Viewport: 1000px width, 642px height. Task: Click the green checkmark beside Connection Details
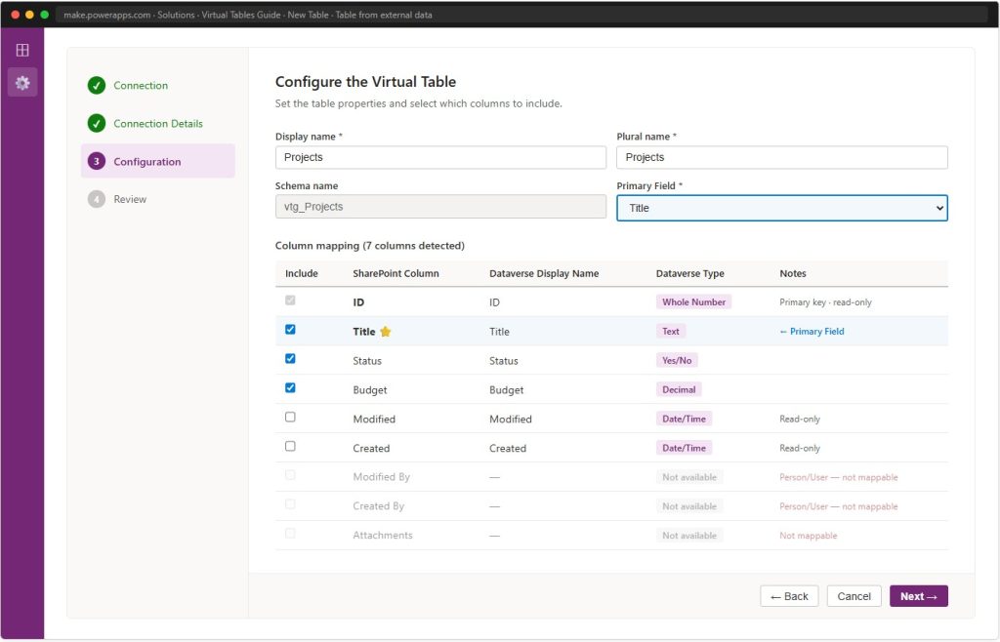coord(97,124)
